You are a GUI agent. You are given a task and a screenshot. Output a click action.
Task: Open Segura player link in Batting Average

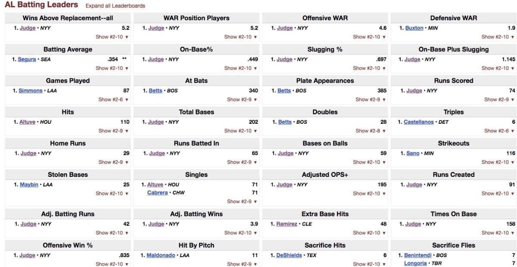(27, 60)
